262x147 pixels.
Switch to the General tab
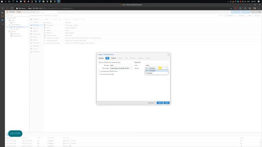pyautogui.click(x=101, y=58)
